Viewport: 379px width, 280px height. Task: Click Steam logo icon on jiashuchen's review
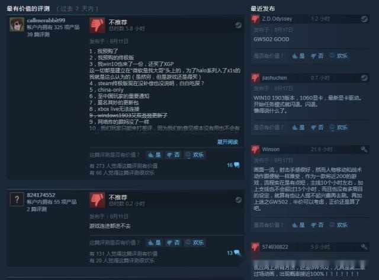point(364,78)
